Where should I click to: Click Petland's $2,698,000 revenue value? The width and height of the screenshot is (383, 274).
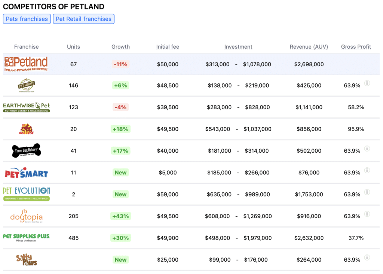tap(309, 64)
